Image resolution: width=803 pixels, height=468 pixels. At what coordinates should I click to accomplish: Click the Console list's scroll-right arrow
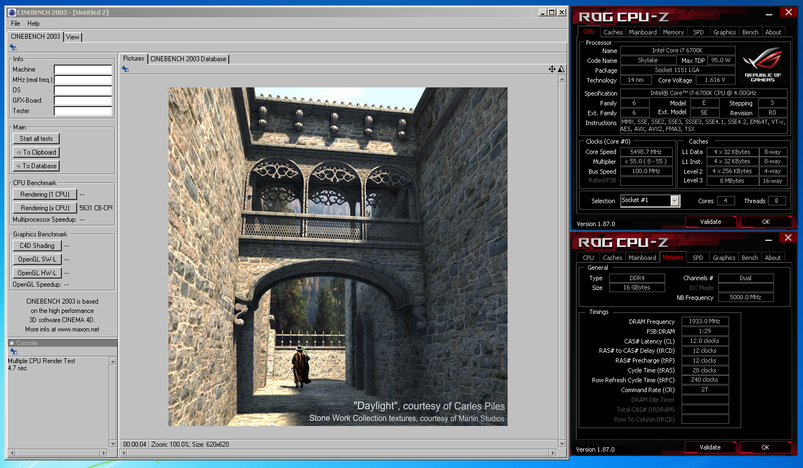coord(104,453)
